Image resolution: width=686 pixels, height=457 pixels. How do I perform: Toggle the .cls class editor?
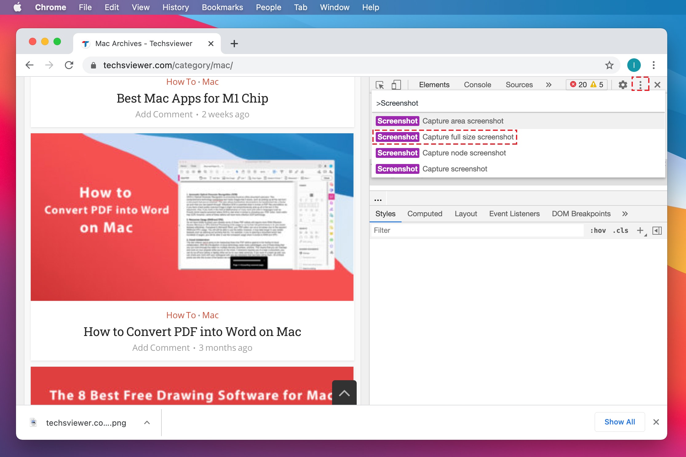coord(620,230)
